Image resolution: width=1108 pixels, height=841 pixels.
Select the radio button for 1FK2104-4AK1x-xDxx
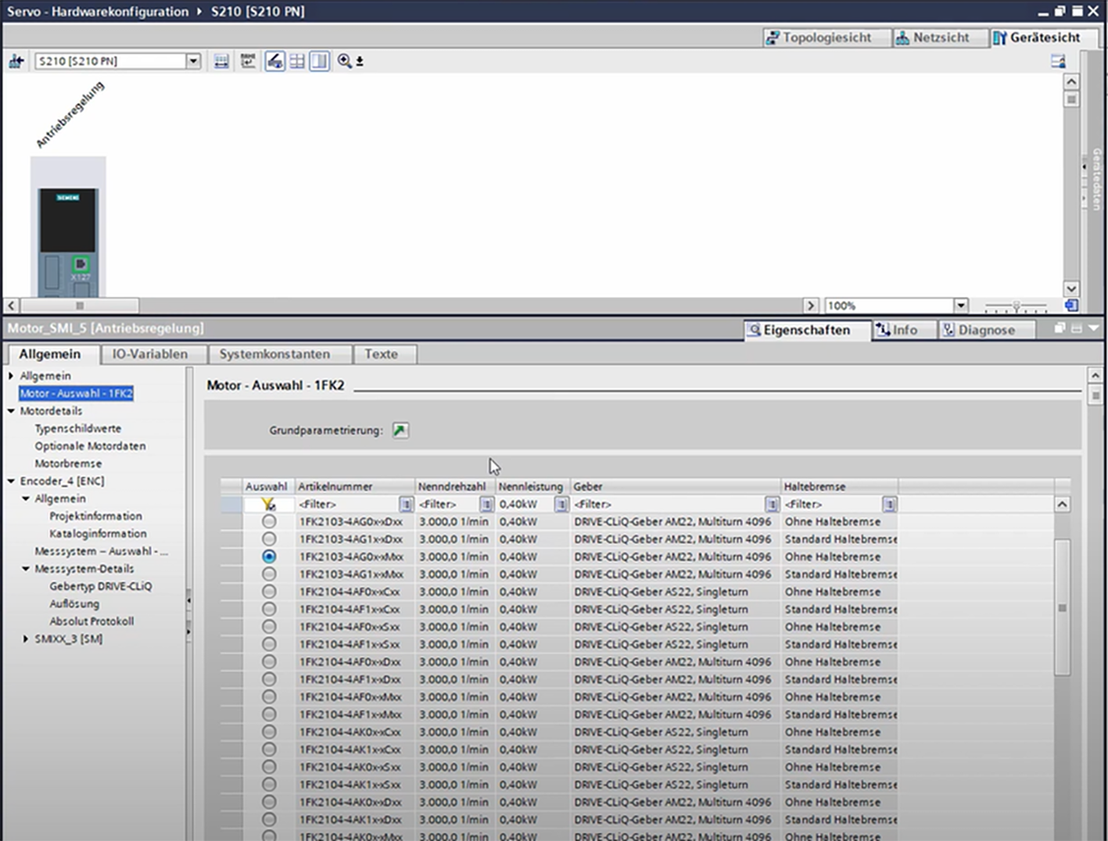coord(269,819)
